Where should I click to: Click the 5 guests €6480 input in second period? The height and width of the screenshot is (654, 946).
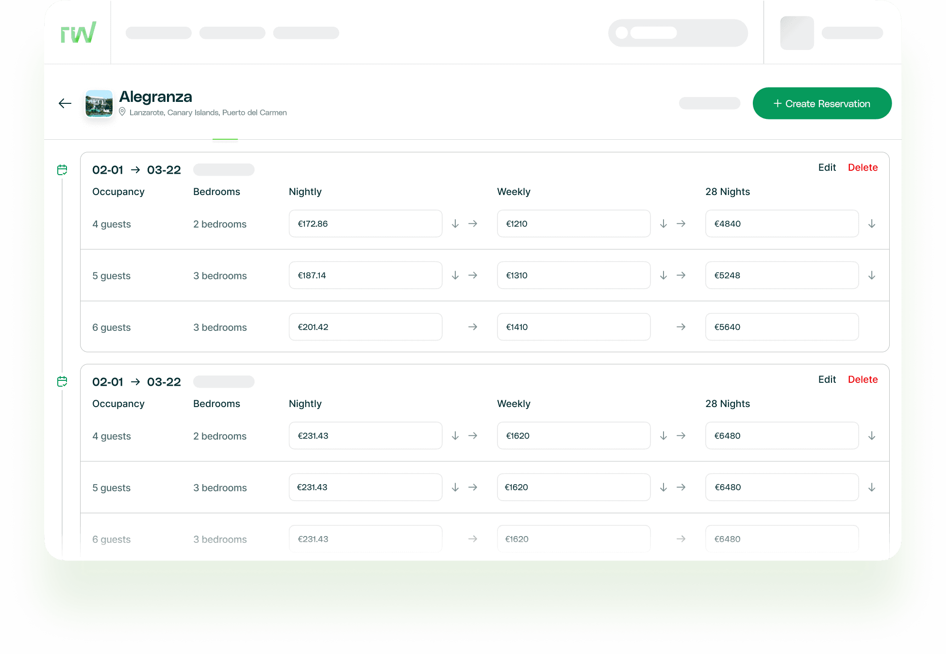click(x=782, y=487)
